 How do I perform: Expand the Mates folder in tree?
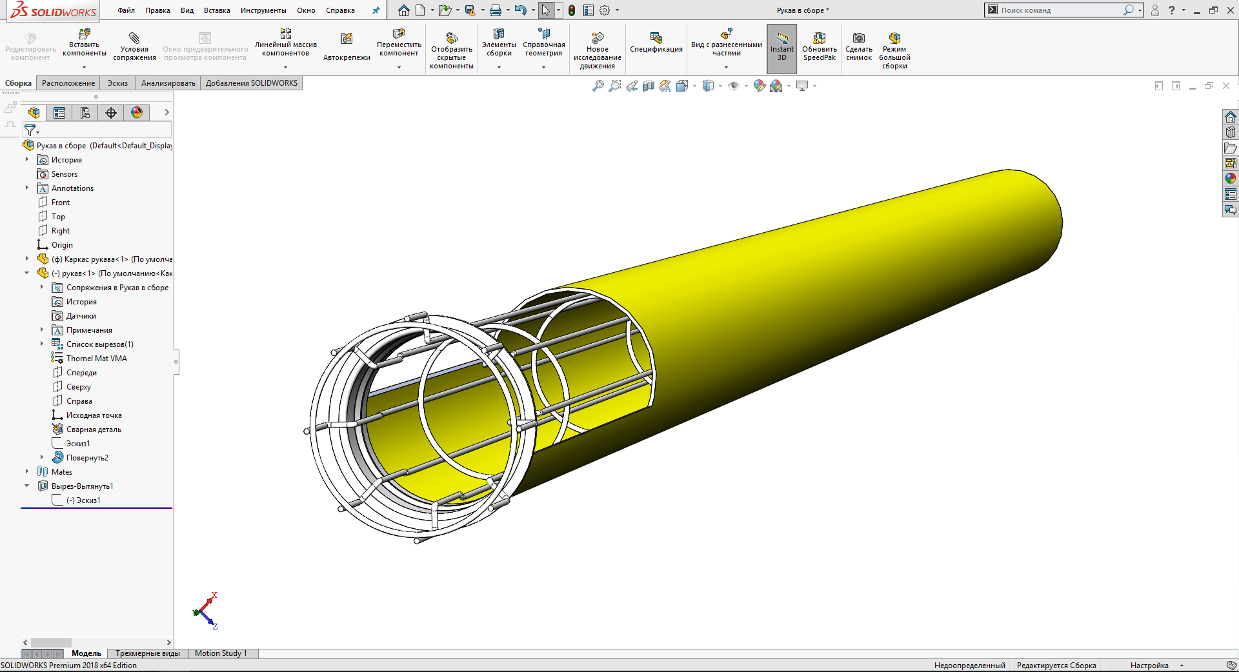click(x=27, y=471)
